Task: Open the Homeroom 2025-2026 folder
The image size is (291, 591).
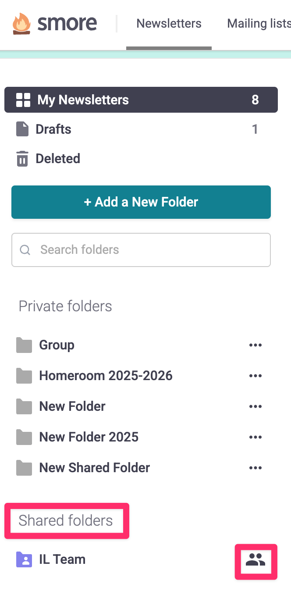Action: (106, 376)
